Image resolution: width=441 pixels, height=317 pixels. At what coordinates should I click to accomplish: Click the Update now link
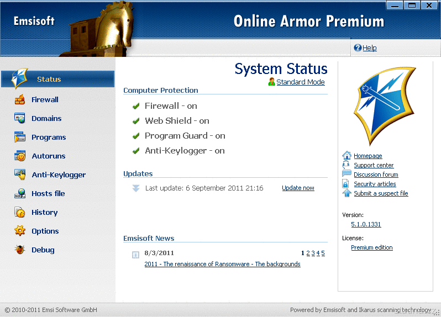298,188
